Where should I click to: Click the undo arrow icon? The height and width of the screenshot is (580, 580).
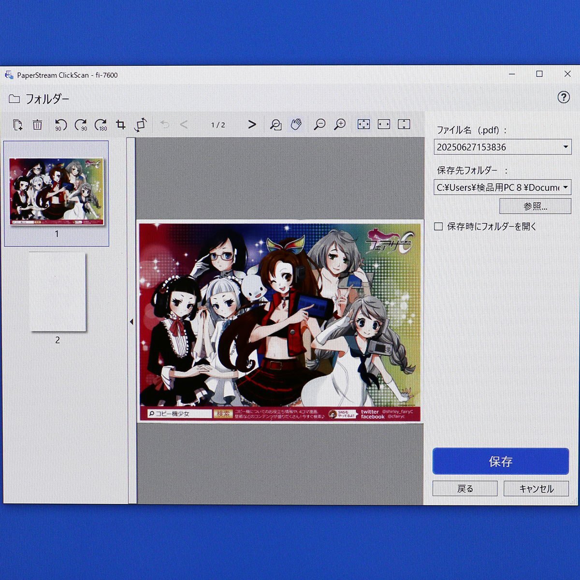(165, 125)
